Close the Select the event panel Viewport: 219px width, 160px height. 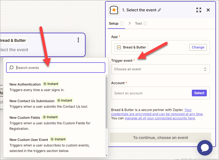click(x=208, y=10)
